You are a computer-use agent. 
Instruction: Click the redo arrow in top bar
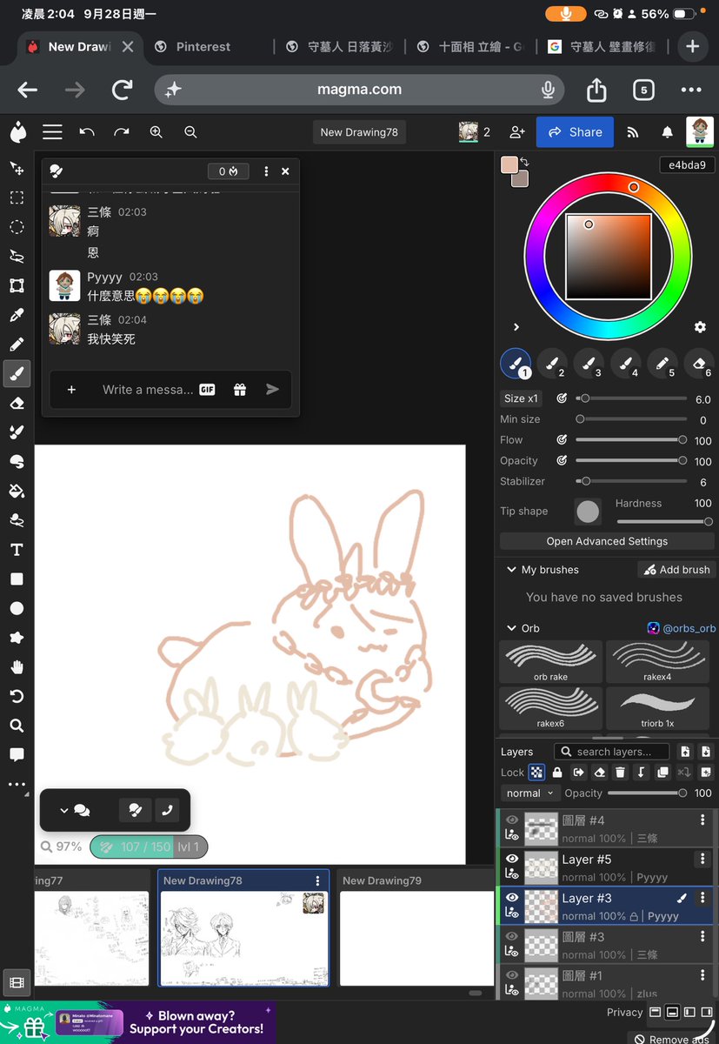tap(121, 132)
